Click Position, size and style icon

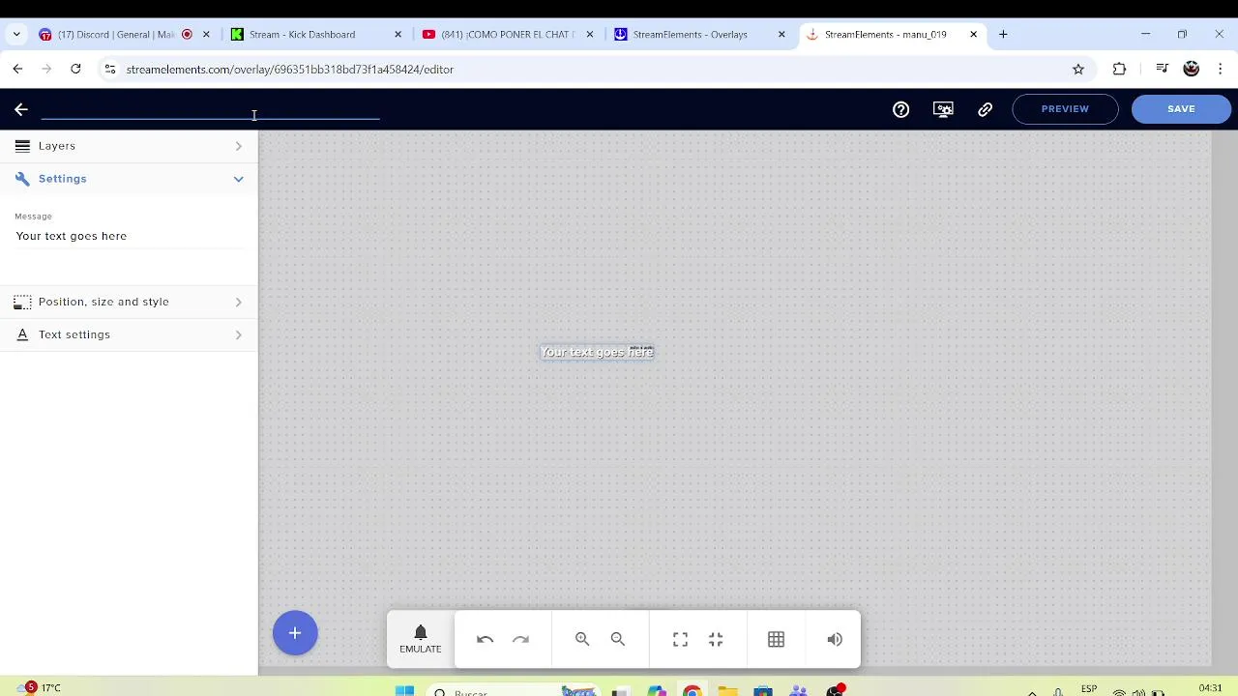click(x=22, y=302)
